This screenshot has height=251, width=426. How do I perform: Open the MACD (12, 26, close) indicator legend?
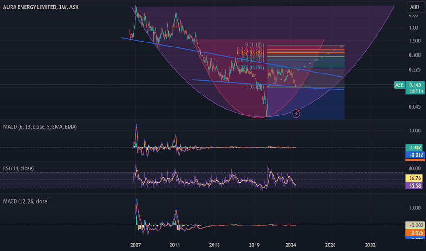[26, 201]
